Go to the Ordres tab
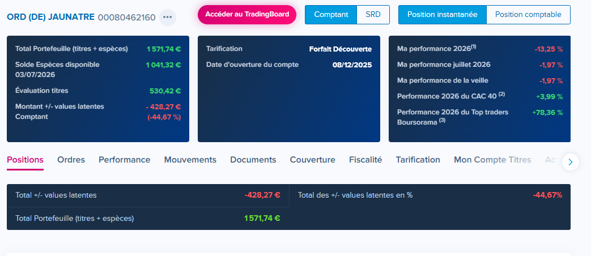Image resolution: width=591 pixels, height=256 pixels. pos(71,160)
